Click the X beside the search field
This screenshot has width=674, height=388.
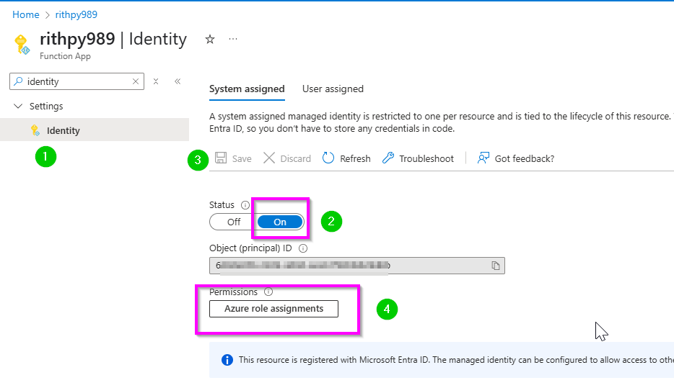click(156, 81)
